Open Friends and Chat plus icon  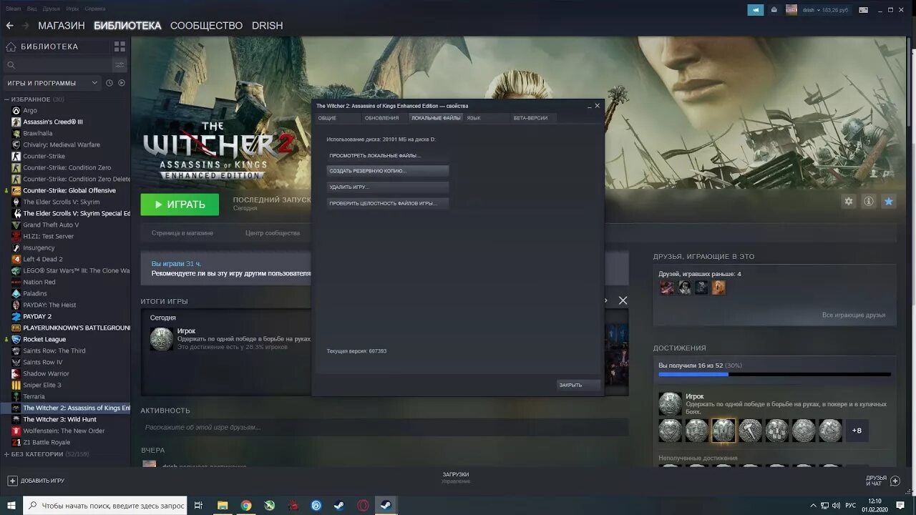click(896, 481)
